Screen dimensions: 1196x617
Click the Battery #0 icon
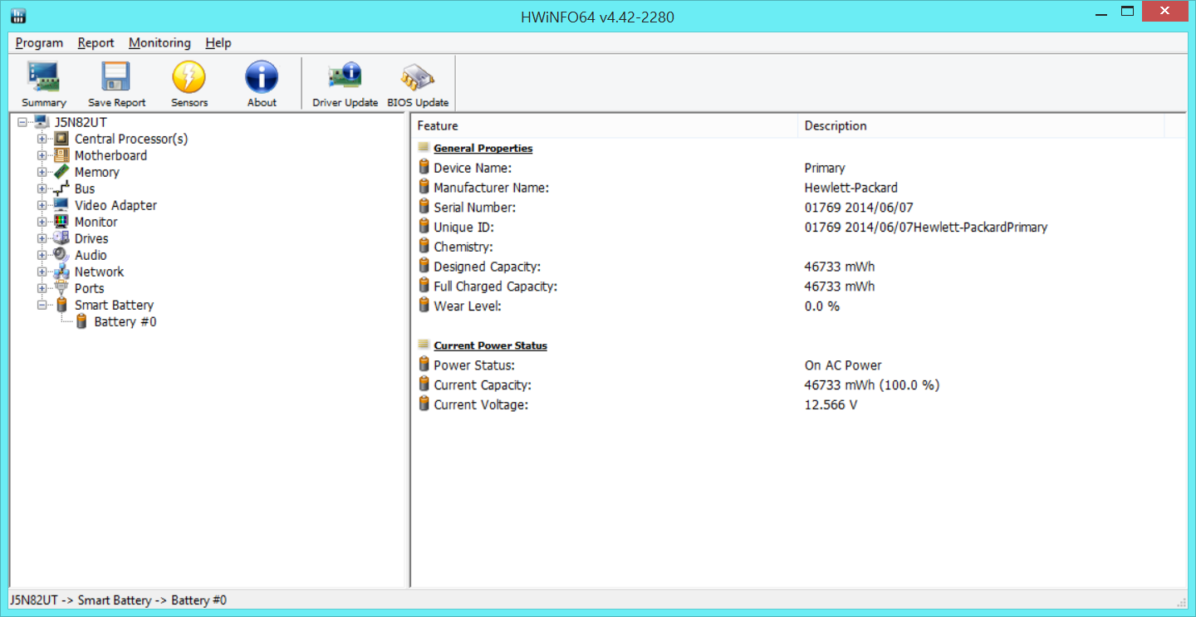click(x=81, y=321)
